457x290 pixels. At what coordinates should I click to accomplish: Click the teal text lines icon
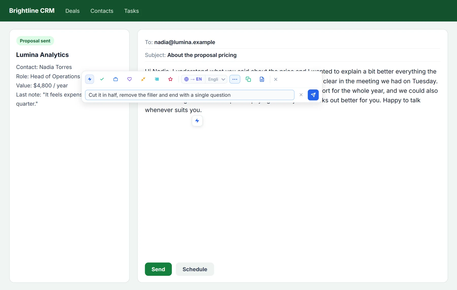(x=157, y=79)
